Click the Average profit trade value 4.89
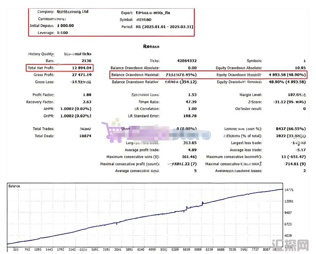316x254 pixels. pos(192,150)
